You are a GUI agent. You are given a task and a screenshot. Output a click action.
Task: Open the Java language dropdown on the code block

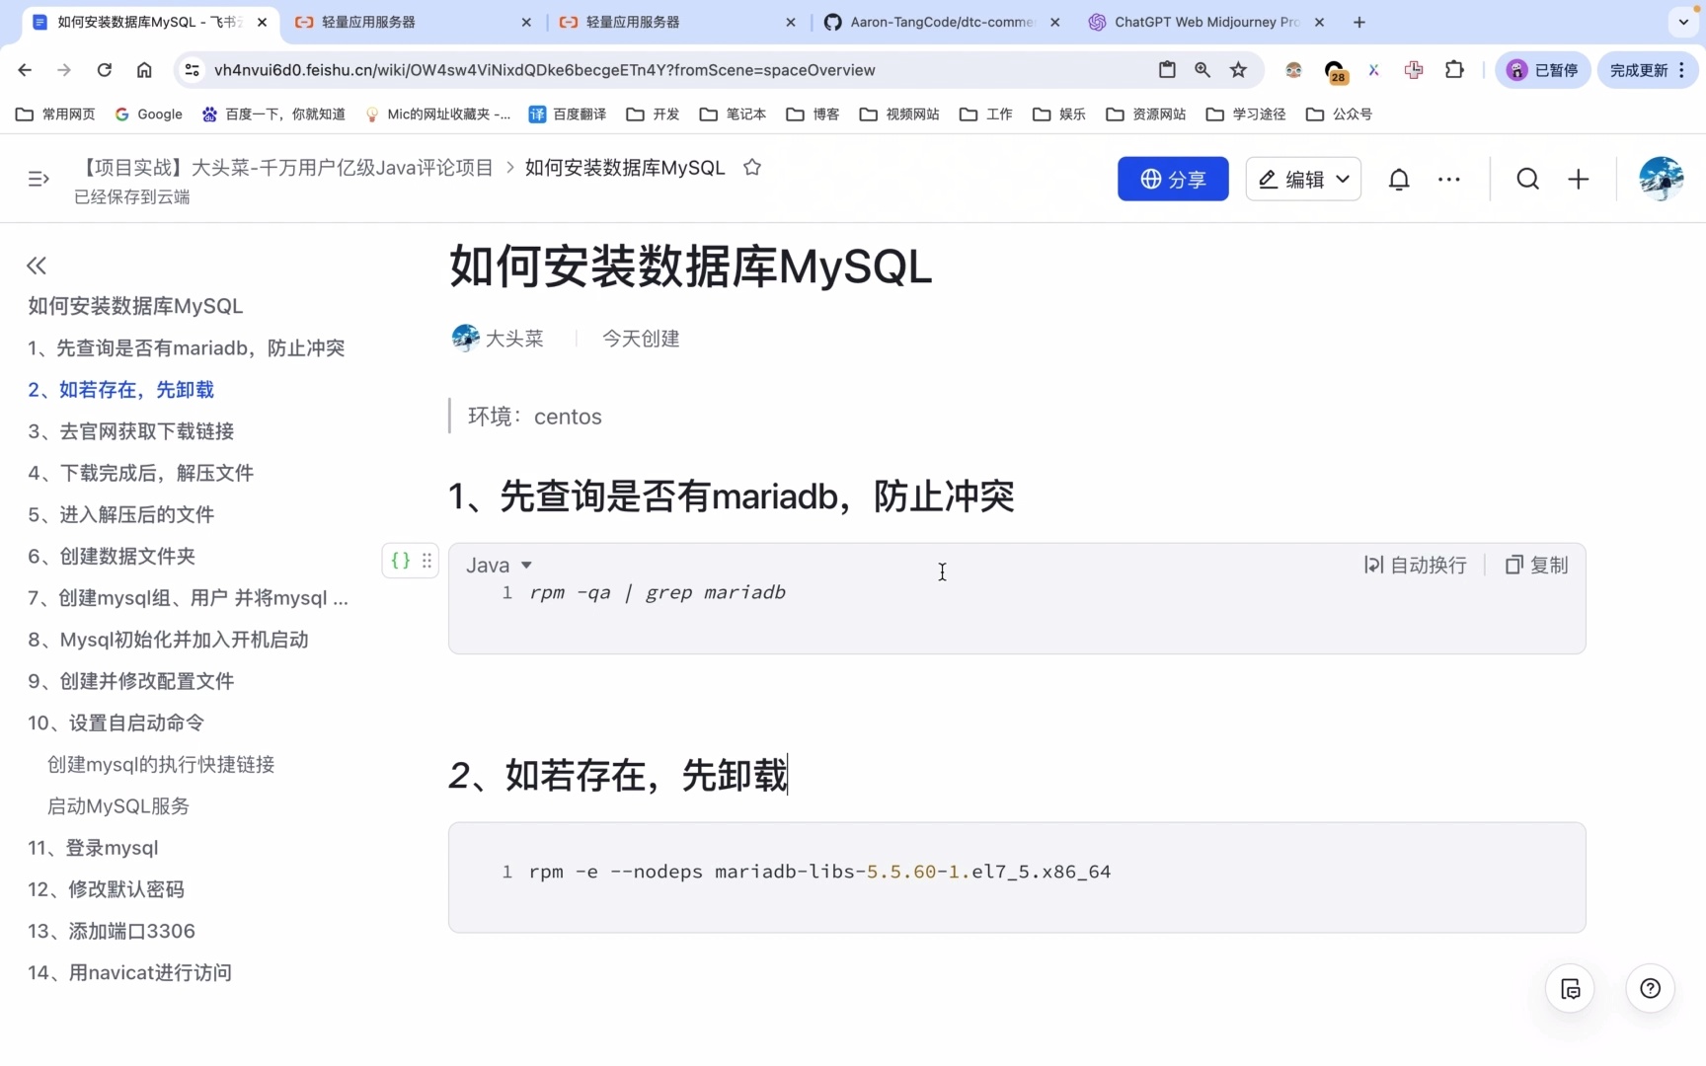499,565
